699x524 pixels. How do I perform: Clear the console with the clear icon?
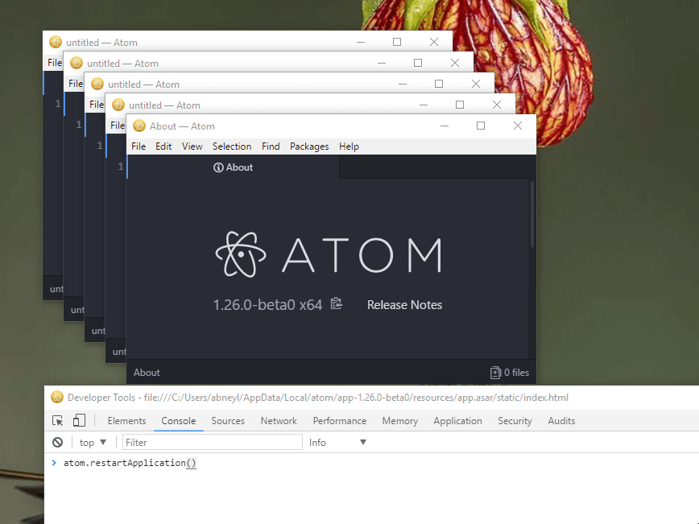(x=57, y=442)
